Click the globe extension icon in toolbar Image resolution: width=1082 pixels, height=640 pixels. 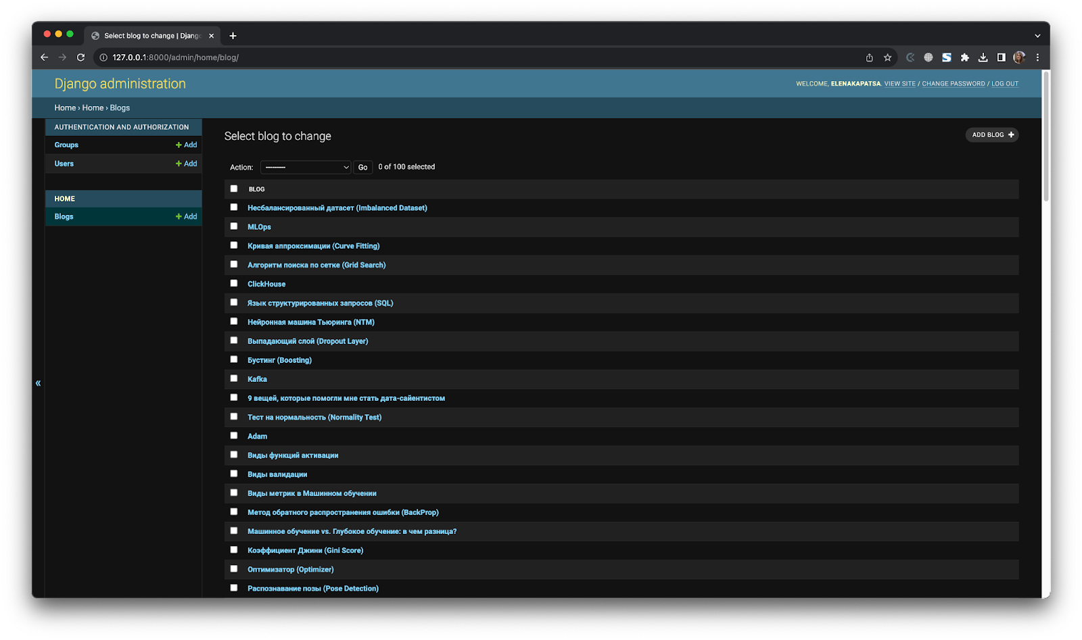tap(928, 57)
